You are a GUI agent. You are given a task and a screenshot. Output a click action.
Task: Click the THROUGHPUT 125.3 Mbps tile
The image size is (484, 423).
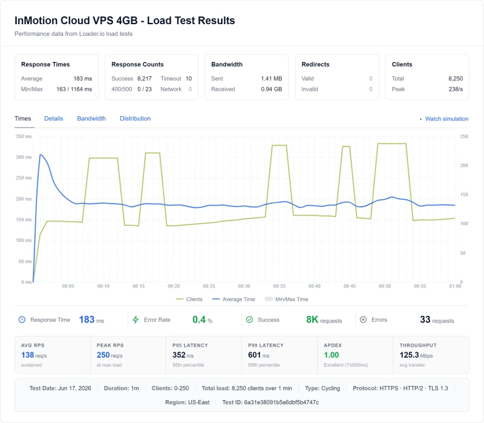(431, 355)
